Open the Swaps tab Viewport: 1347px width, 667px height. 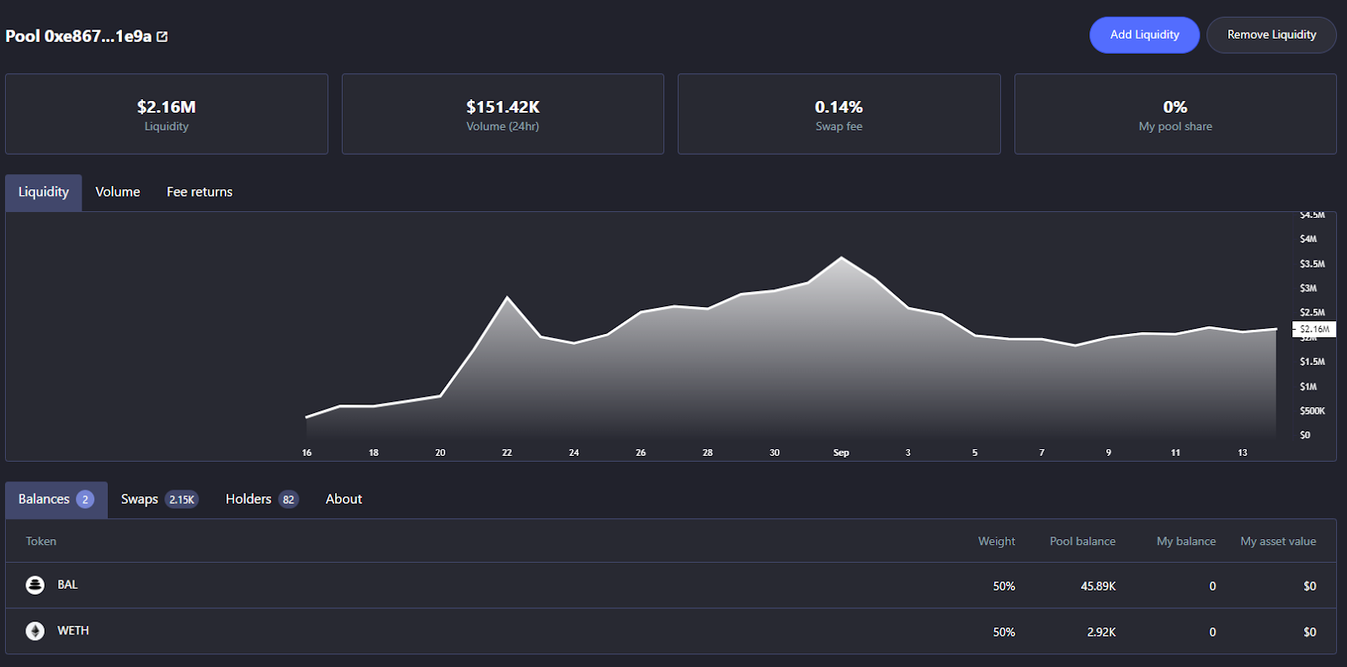pyautogui.click(x=158, y=500)
